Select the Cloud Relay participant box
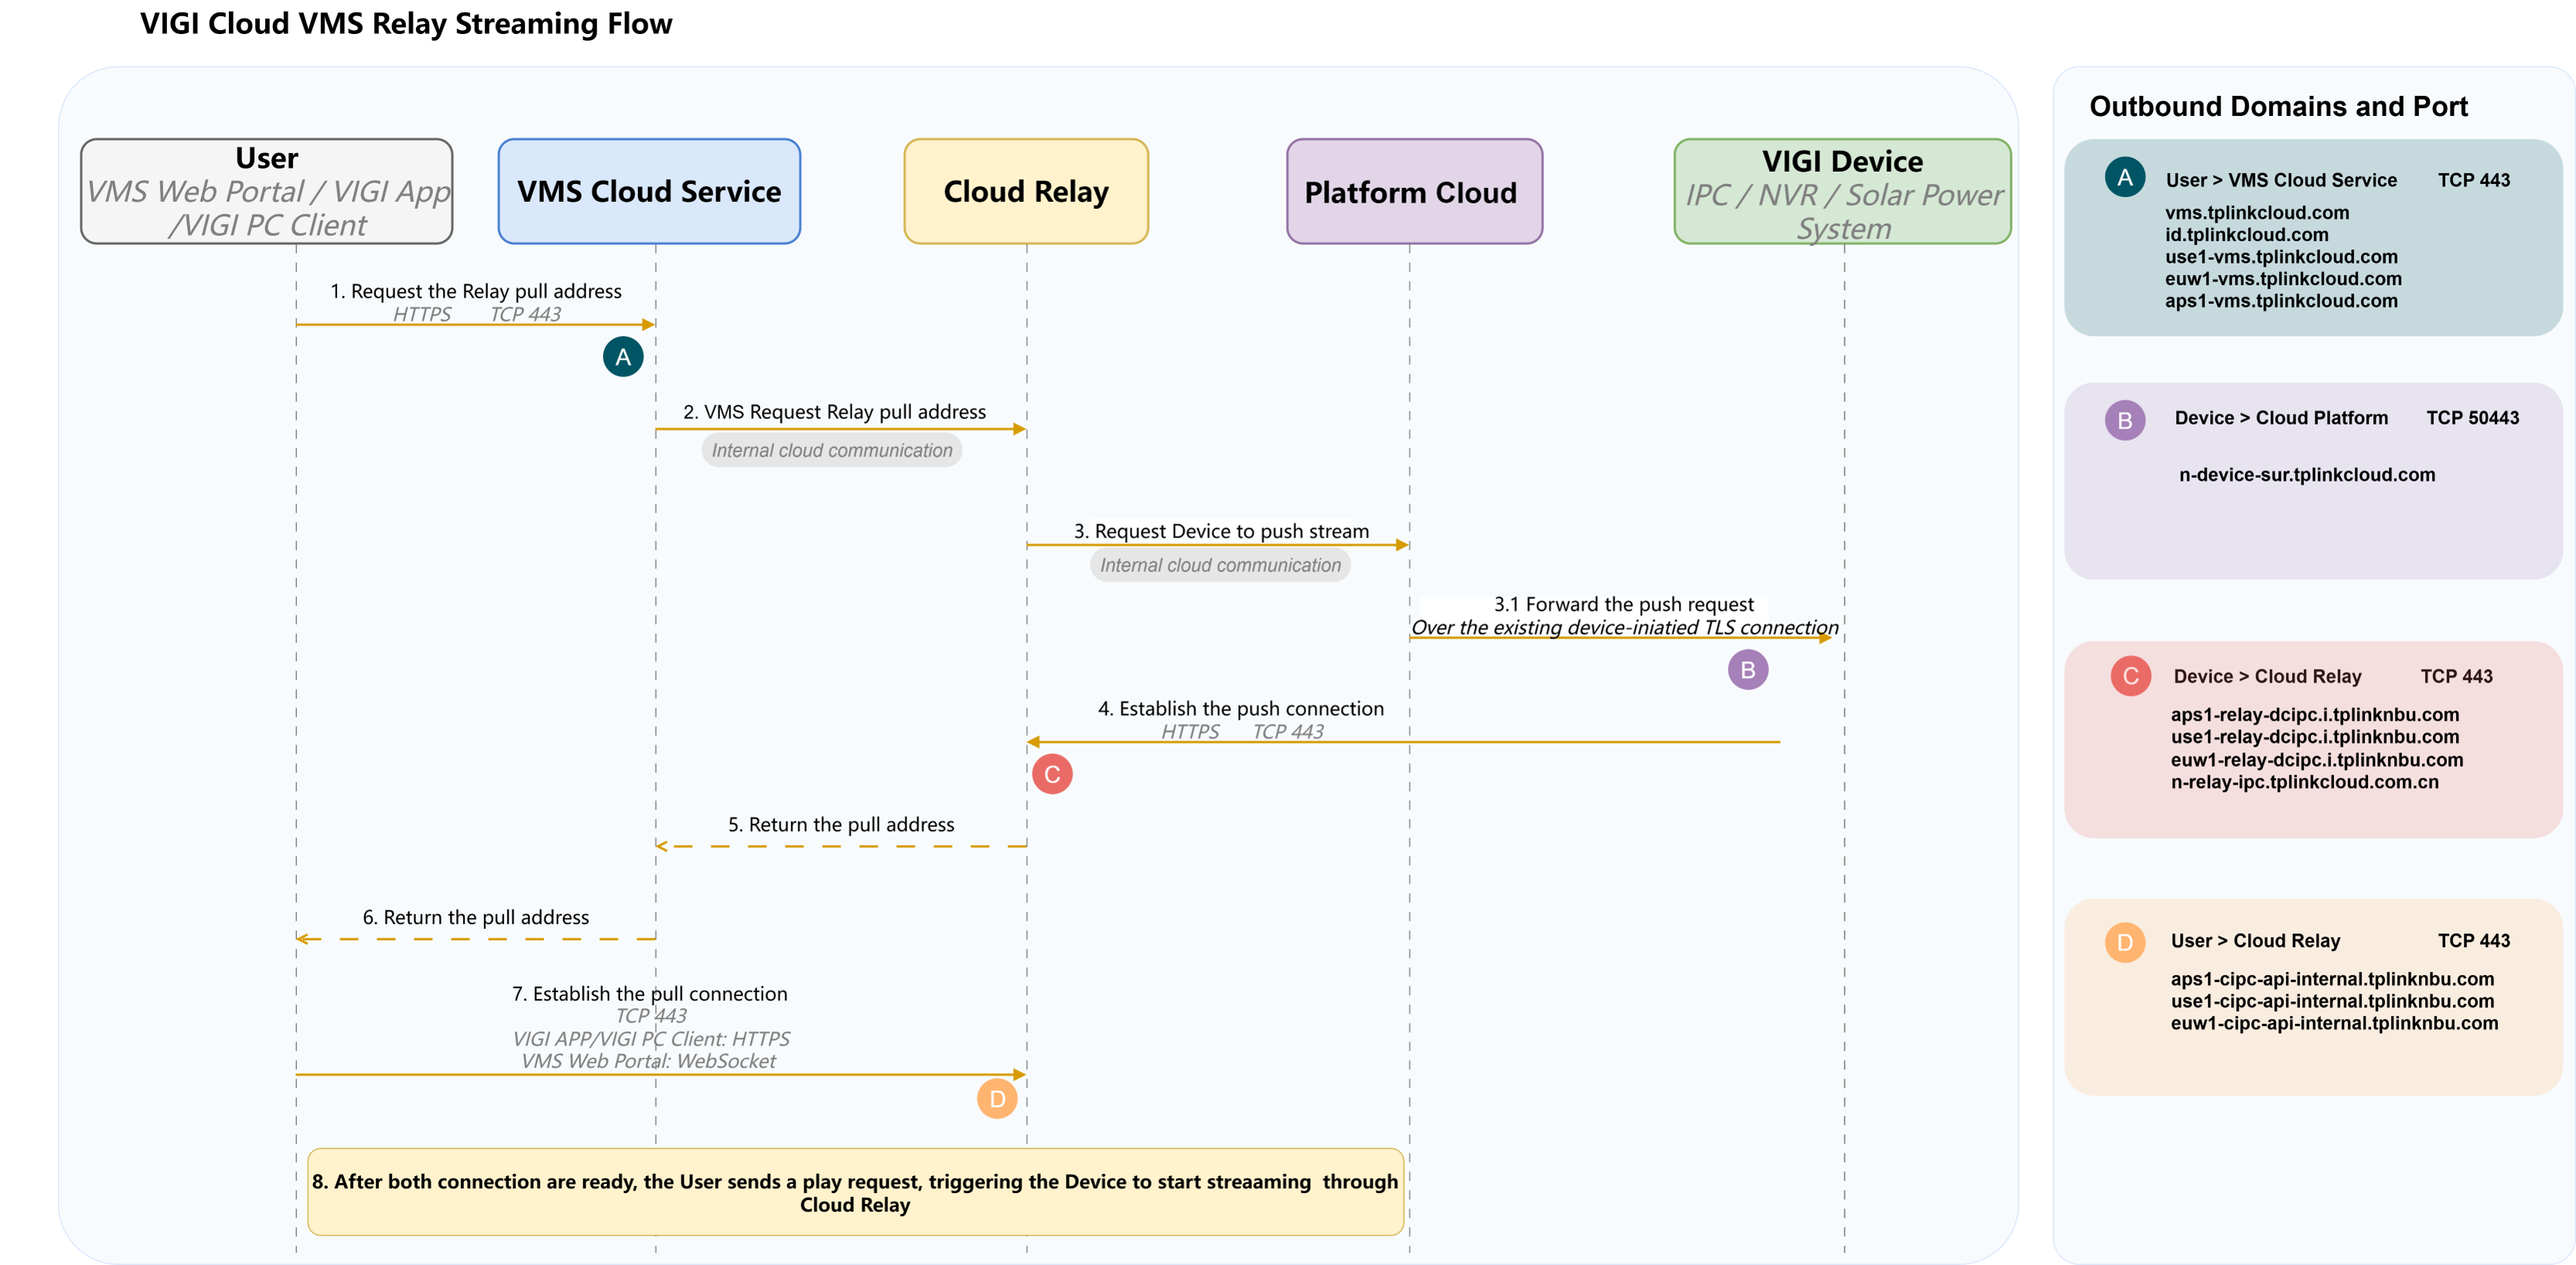 tap(1026, 191)
